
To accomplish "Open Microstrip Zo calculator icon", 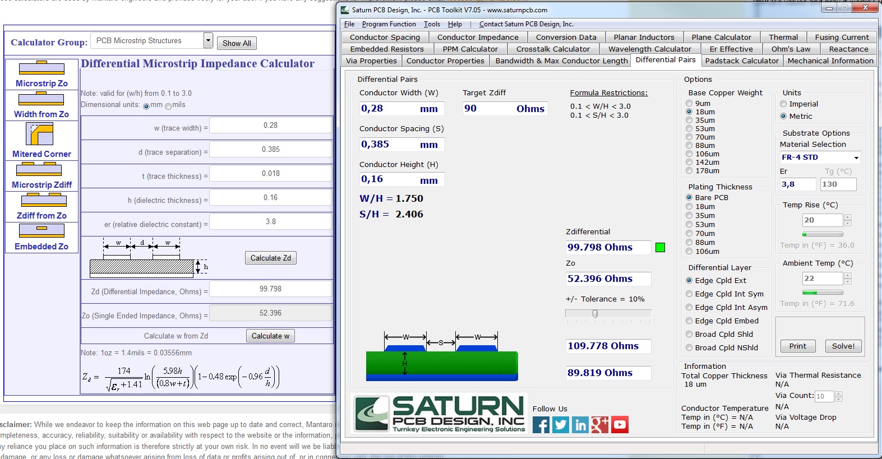I will [41, 68].
